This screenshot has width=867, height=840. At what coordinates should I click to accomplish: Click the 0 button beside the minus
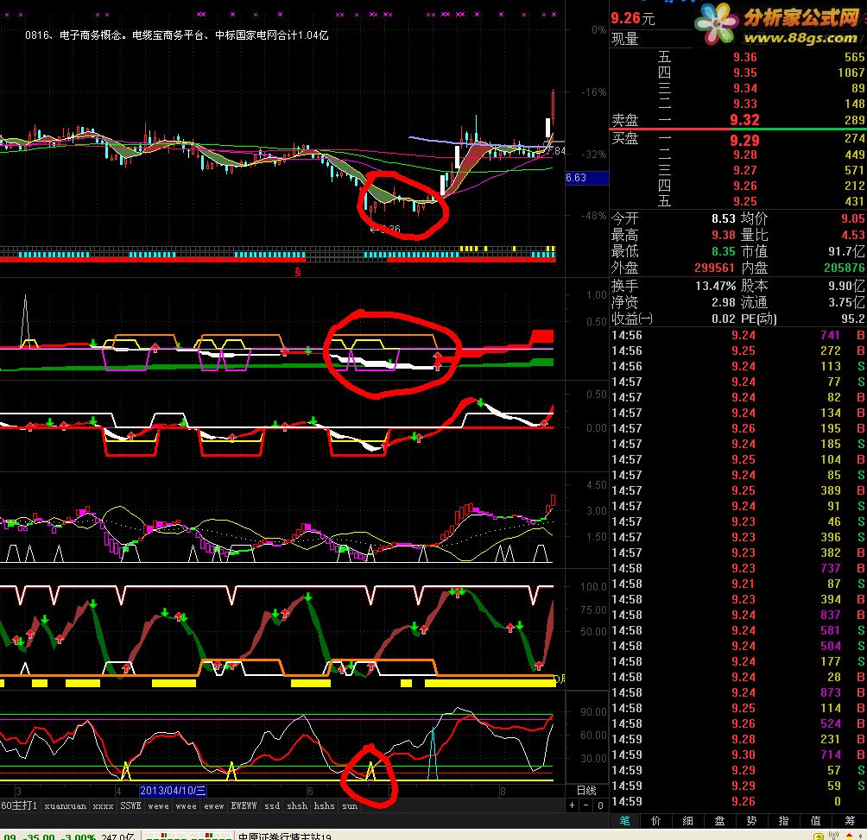tap(600, 805)
